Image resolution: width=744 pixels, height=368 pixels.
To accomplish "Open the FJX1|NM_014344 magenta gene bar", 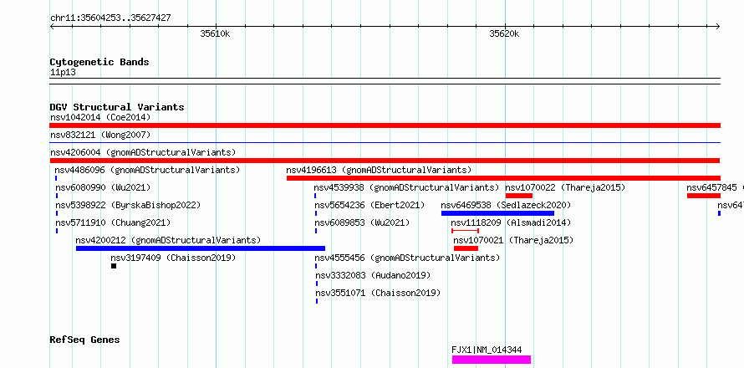I will click(x=491, y=360).
